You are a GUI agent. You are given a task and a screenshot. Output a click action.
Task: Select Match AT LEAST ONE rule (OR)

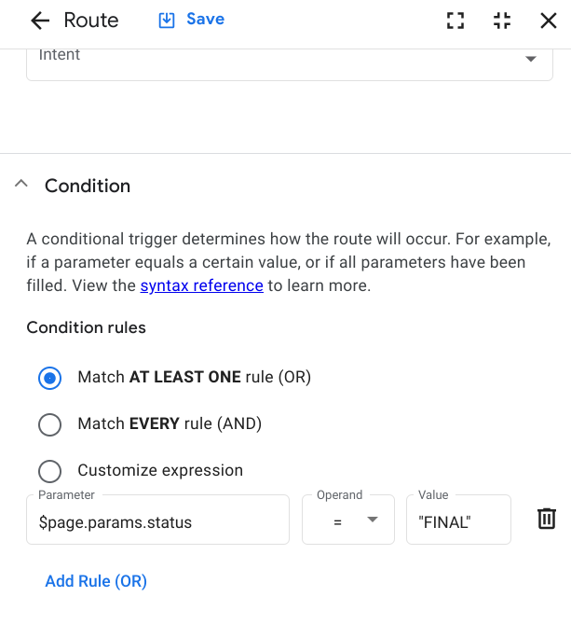click(50, 378)
